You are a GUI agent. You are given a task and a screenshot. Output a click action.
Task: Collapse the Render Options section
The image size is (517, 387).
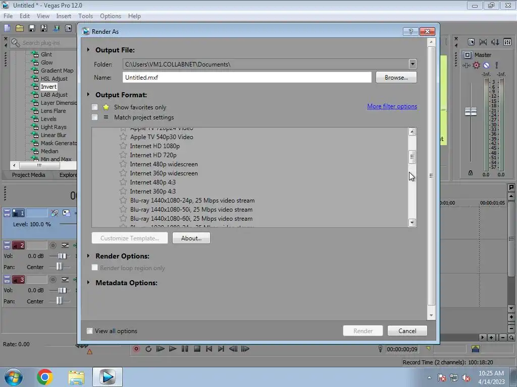[88, 255]
